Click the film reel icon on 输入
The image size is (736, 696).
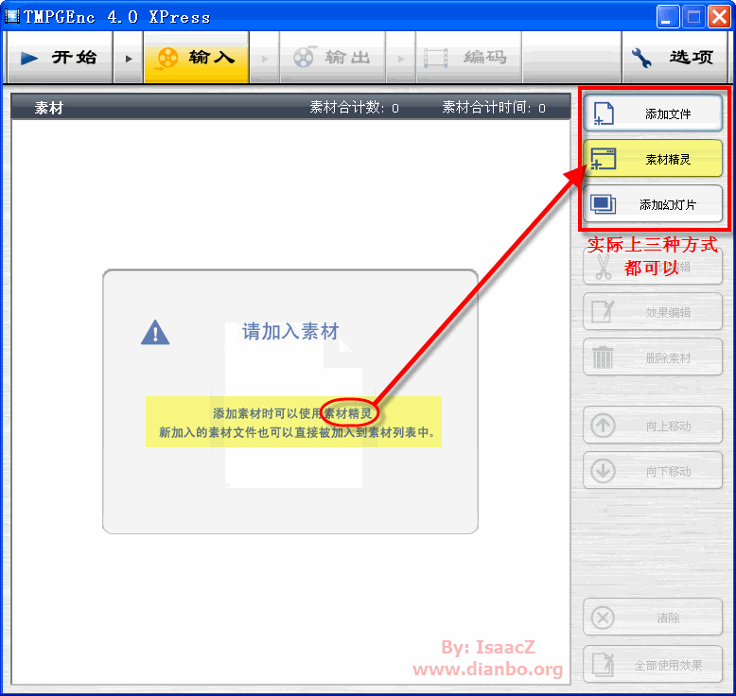(x=167, y=59)
